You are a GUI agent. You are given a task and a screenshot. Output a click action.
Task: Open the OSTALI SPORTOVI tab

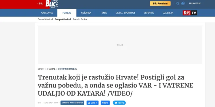pos(125,13)
